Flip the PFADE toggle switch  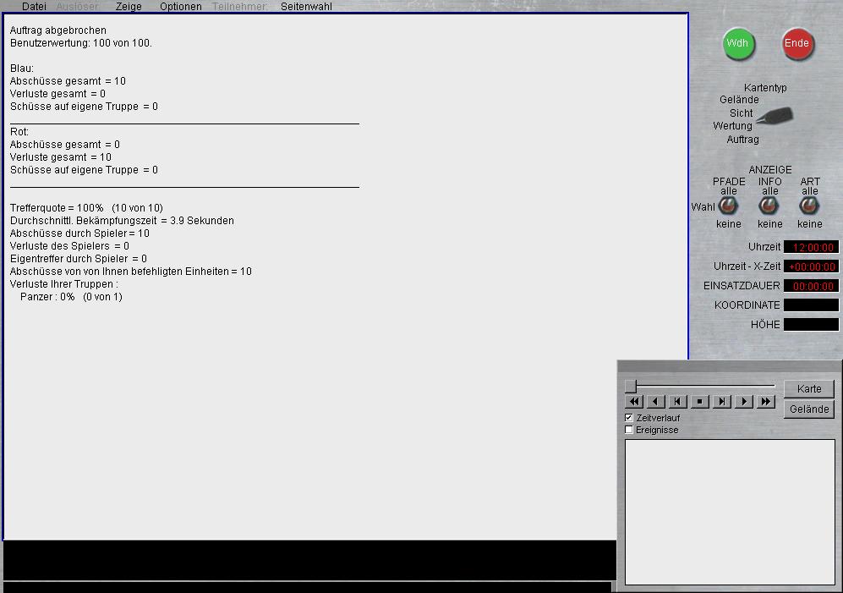point(728,206)
